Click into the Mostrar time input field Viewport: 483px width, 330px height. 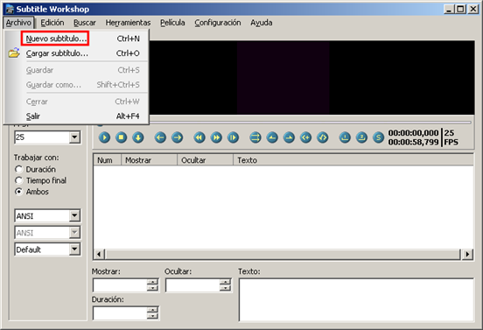coord(120,285)
